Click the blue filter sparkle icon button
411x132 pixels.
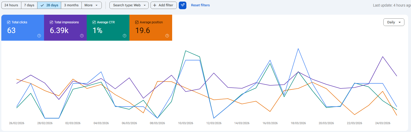[x=182, y=5]
